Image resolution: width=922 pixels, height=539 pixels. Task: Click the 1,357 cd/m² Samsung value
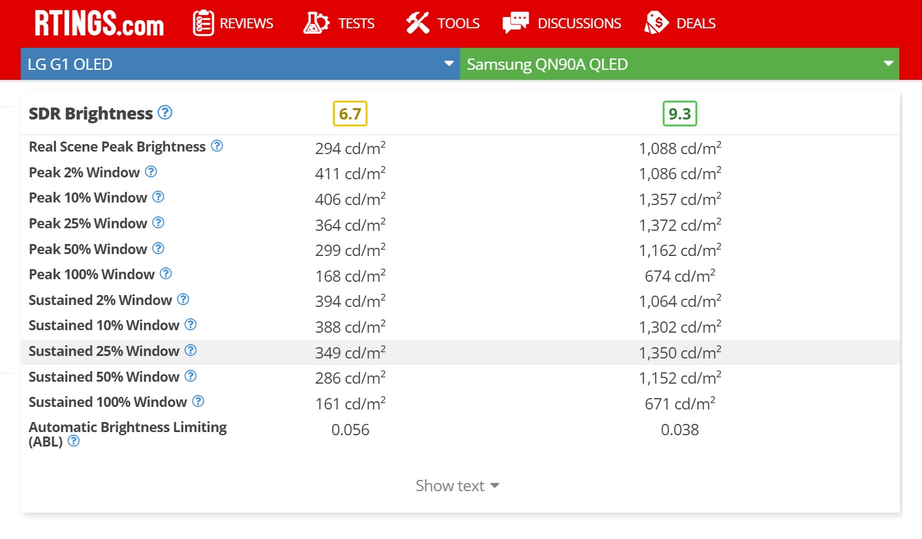680,199
